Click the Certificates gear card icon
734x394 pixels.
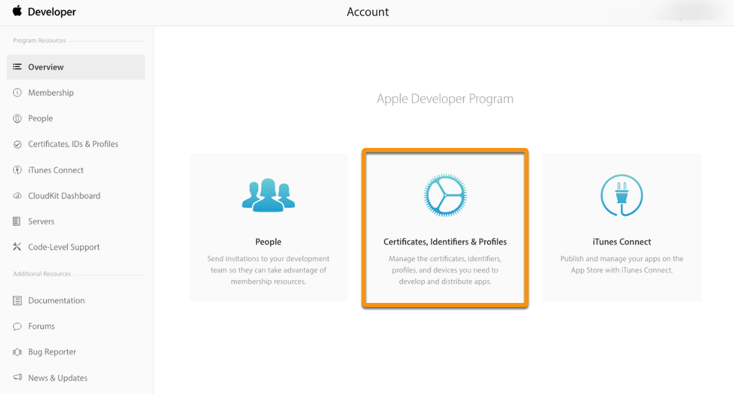(x=445, y=195)
